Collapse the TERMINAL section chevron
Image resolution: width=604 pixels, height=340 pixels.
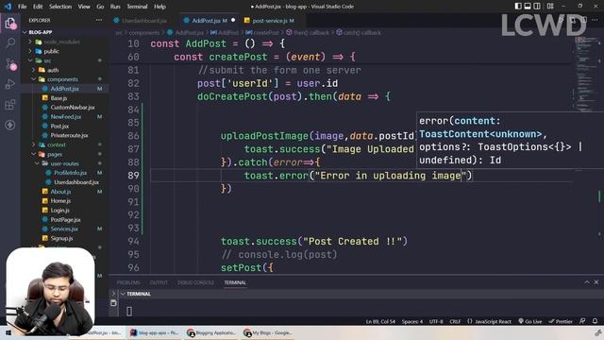[123, 294]
